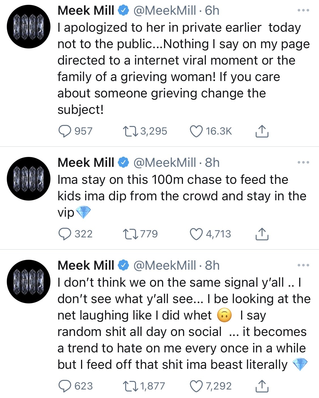
Task: Reply to the '100m chase' tweet
Action: click(x=65, y=234)
